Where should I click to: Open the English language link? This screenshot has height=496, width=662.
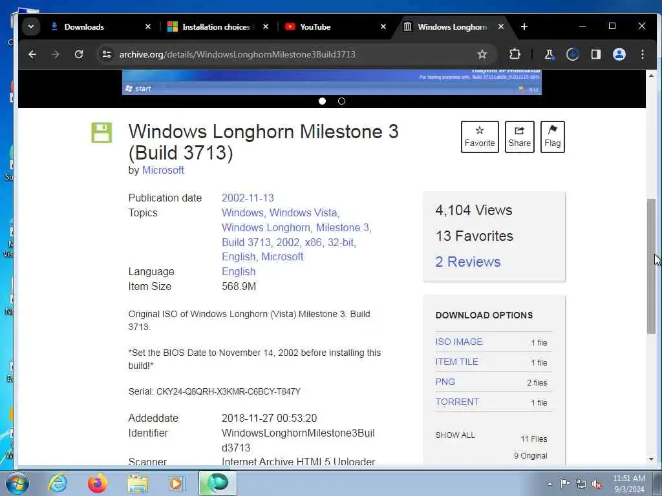(x=239, y=272)
